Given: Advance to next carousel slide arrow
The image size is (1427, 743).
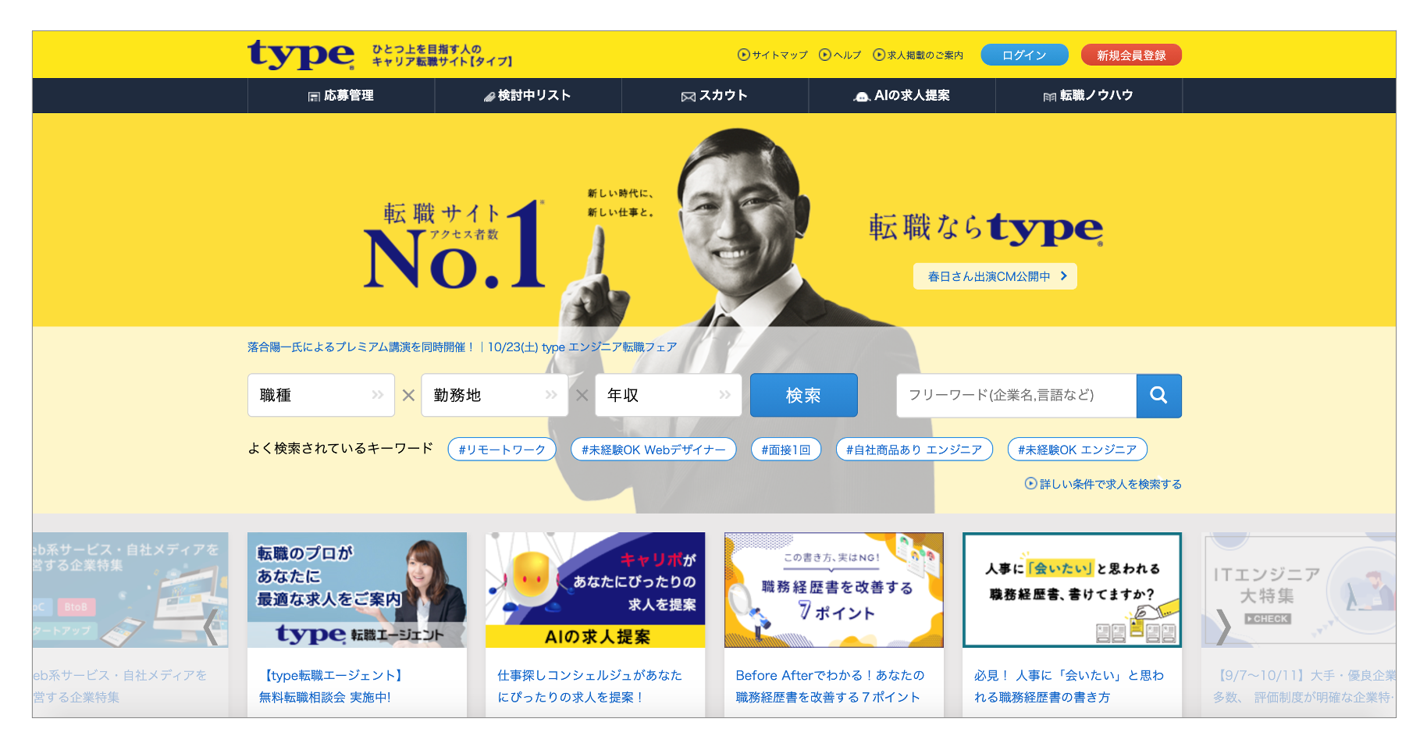Looking at the screenshot, I should point(1223,627).
